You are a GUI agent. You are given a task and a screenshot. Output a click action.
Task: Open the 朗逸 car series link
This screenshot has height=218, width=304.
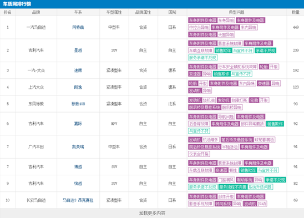click(x=78, y=87)
